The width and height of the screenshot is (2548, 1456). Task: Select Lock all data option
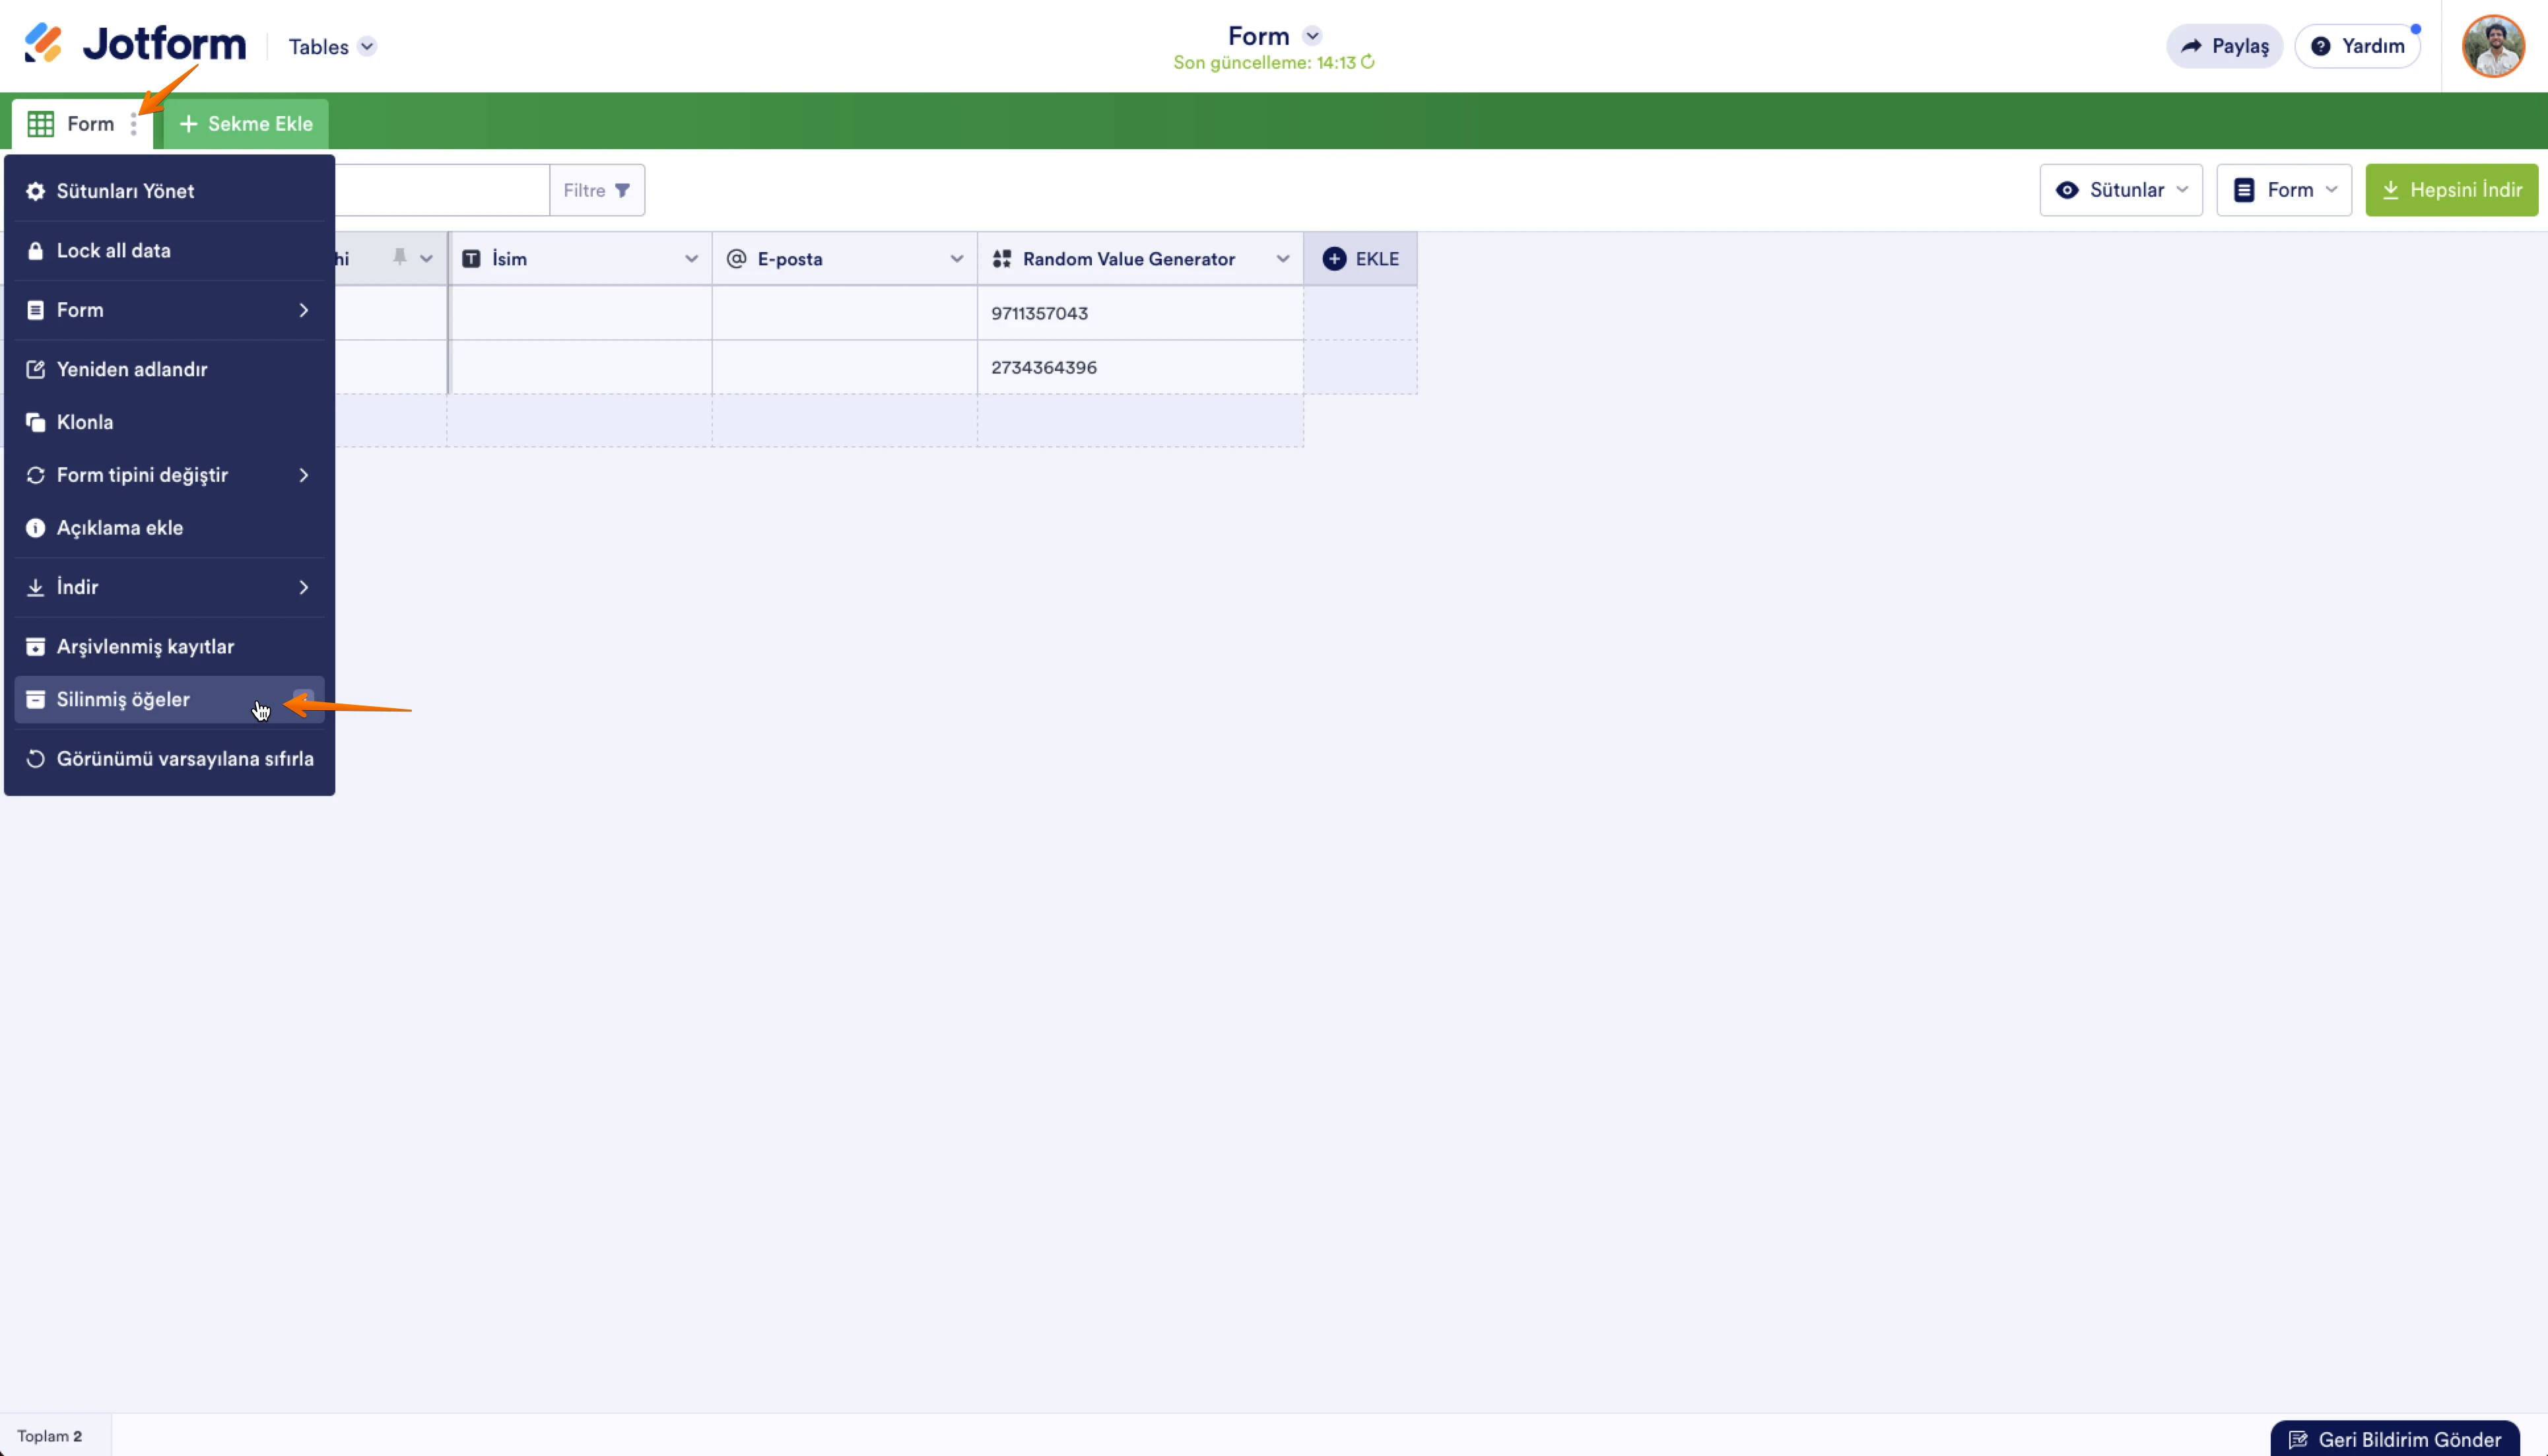point(113,251)
